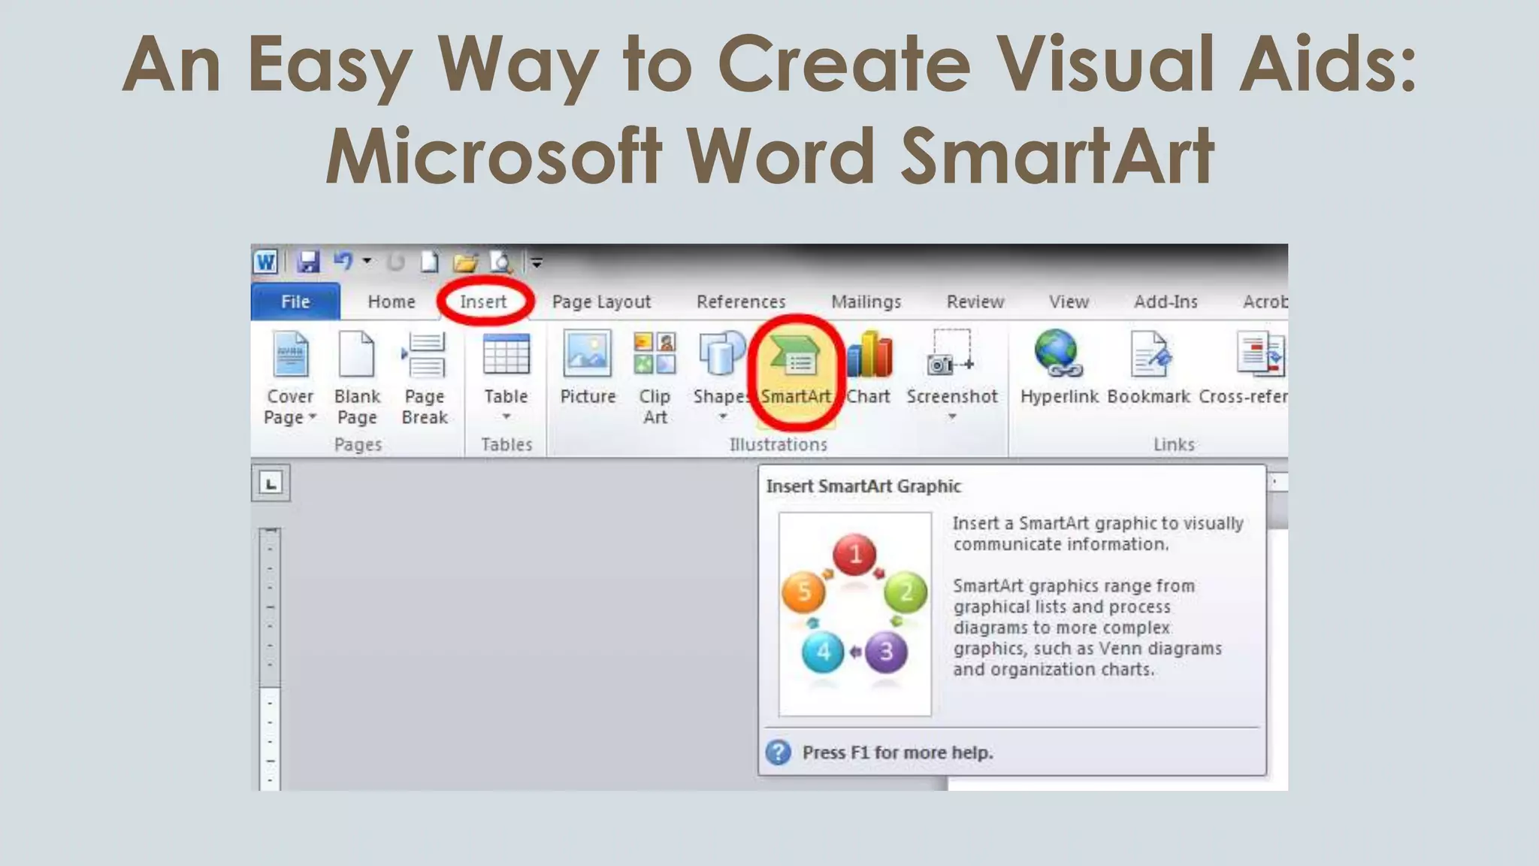The width and height of the screenshot is (1539, 866).
Task: Open Print Preview magnifier icon
Action: tap(500, 262)
